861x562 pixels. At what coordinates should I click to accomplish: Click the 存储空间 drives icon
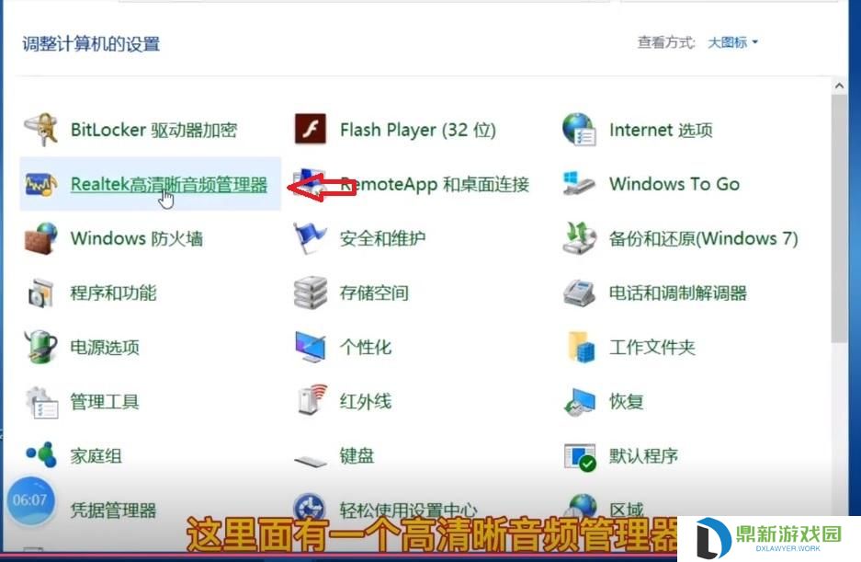tap(311, 292)
